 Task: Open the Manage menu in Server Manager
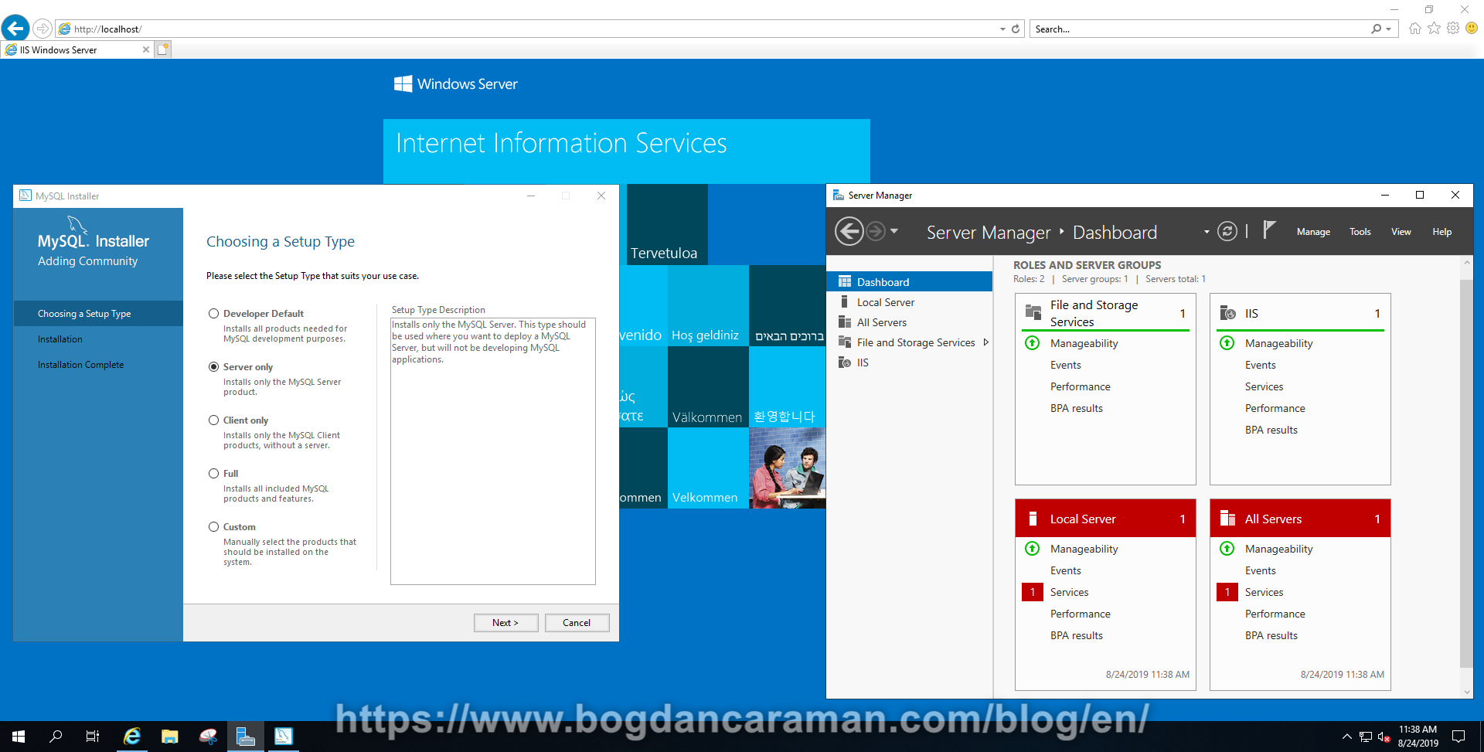pyautogui.click(x=1313, y=232)
